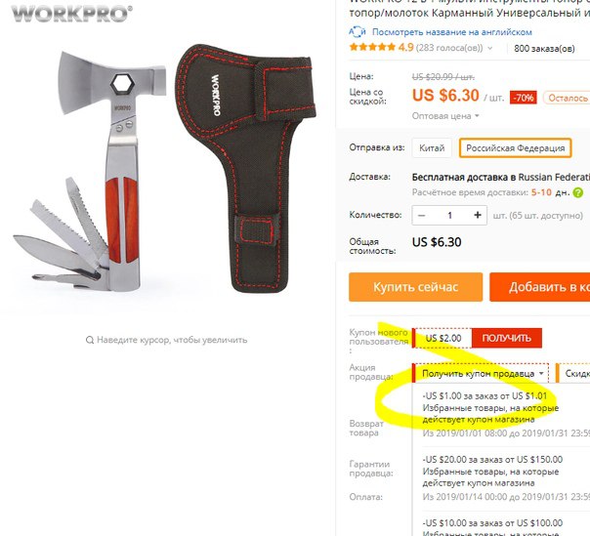Click the five-star rating icons
590x536 pixels.
(372, 48)
